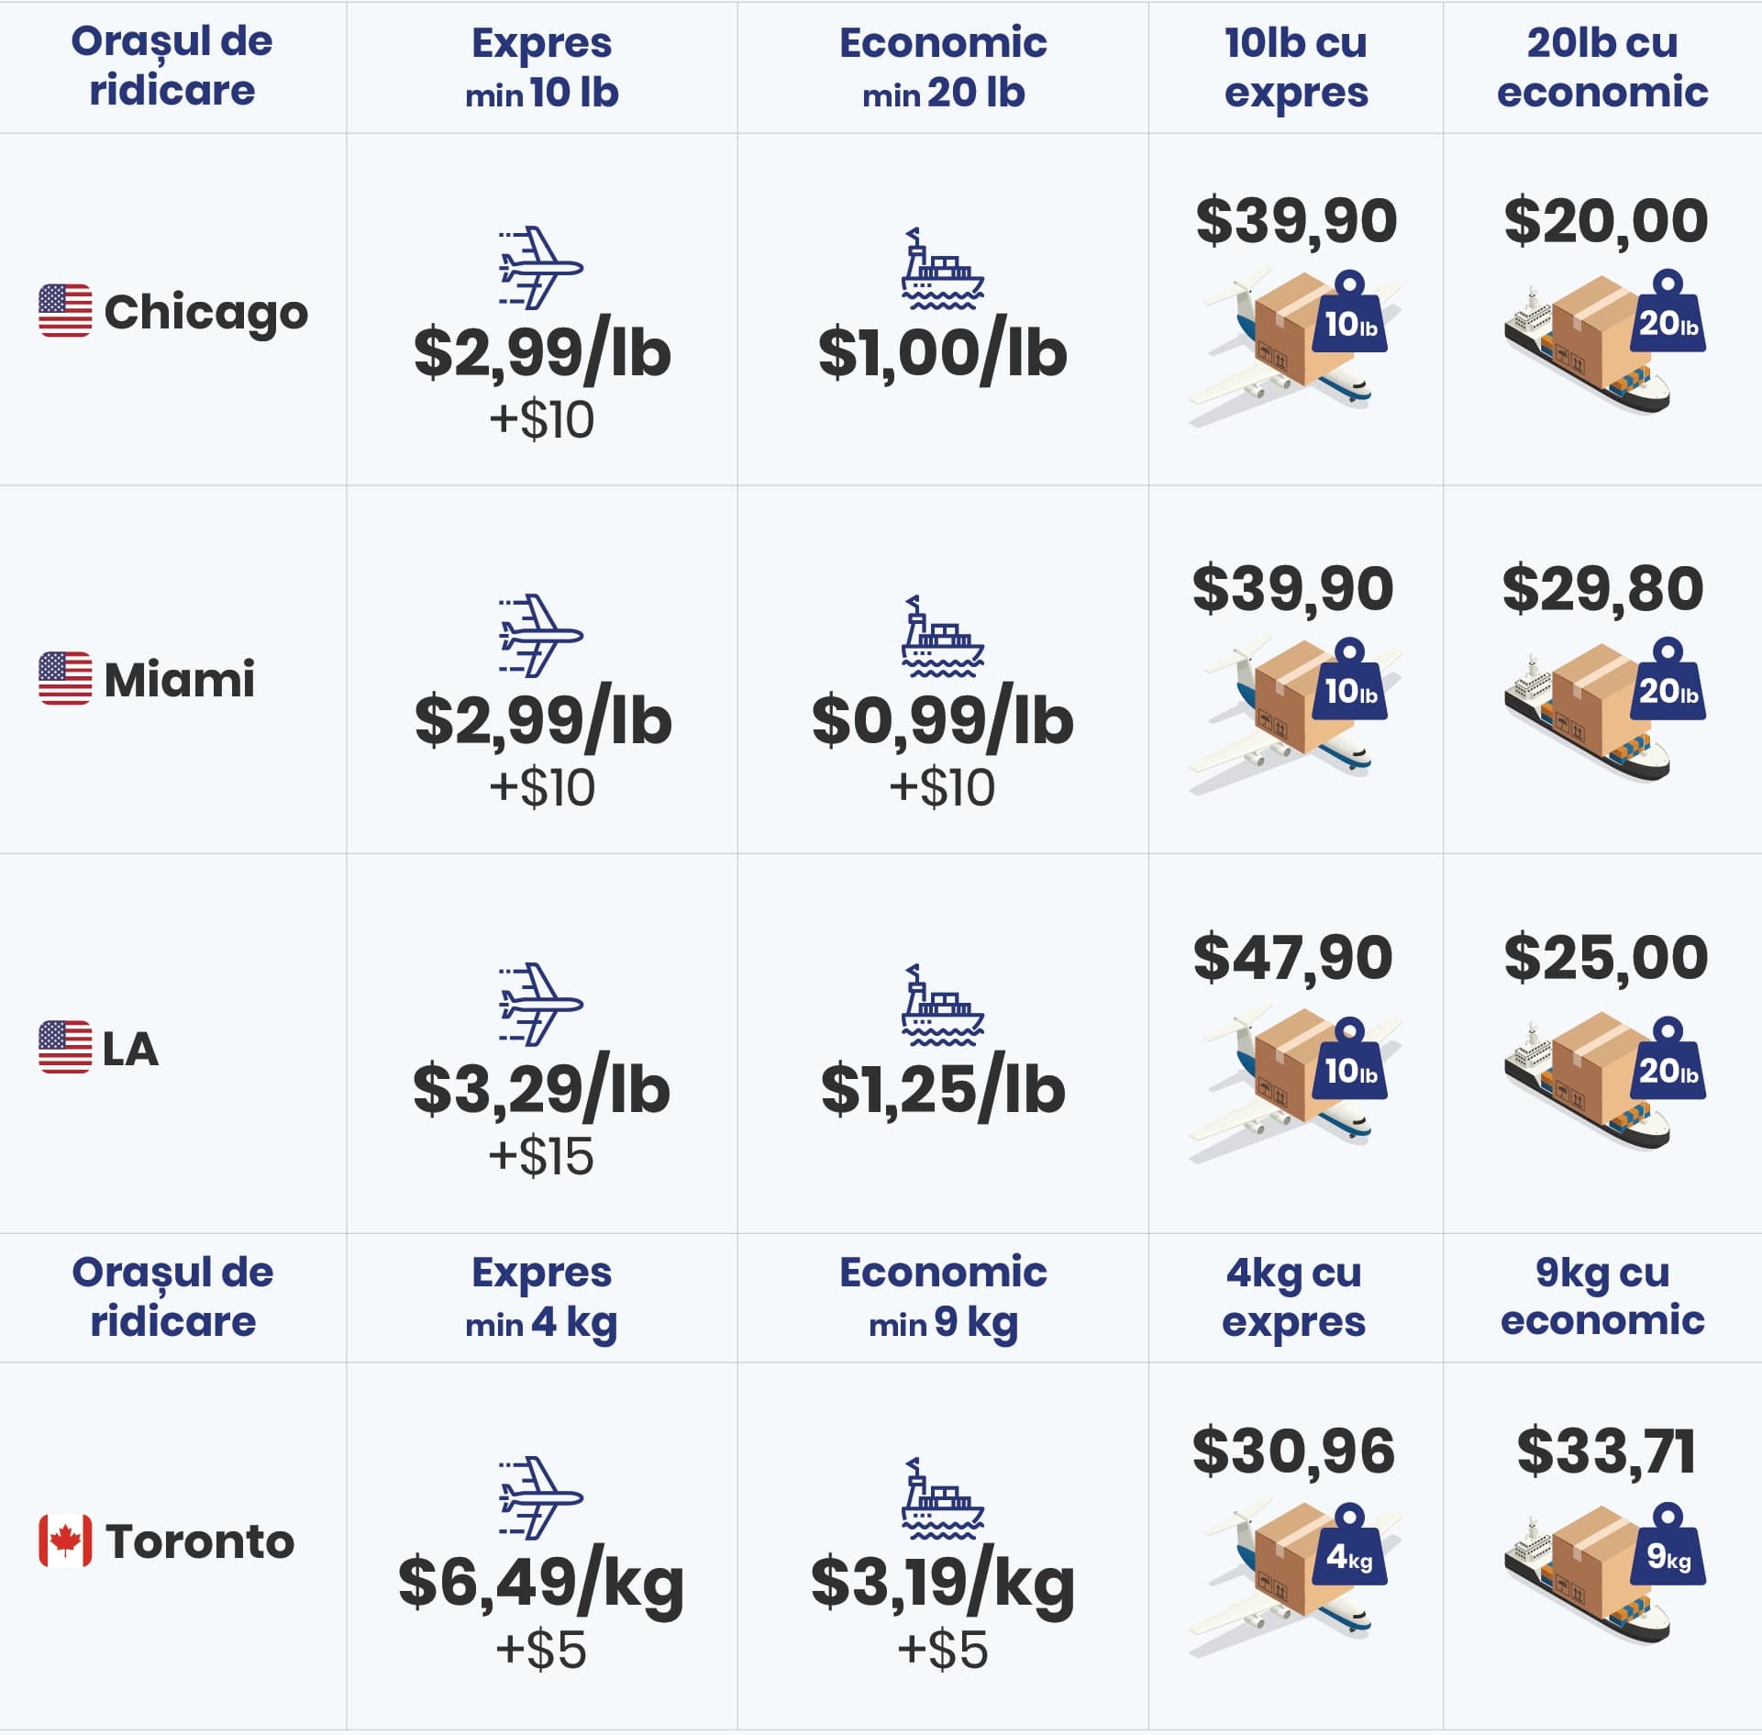Click the airplane icon above $3,29/lb
This screenshot has width=1762, height=1735.
pos(540,1004)
